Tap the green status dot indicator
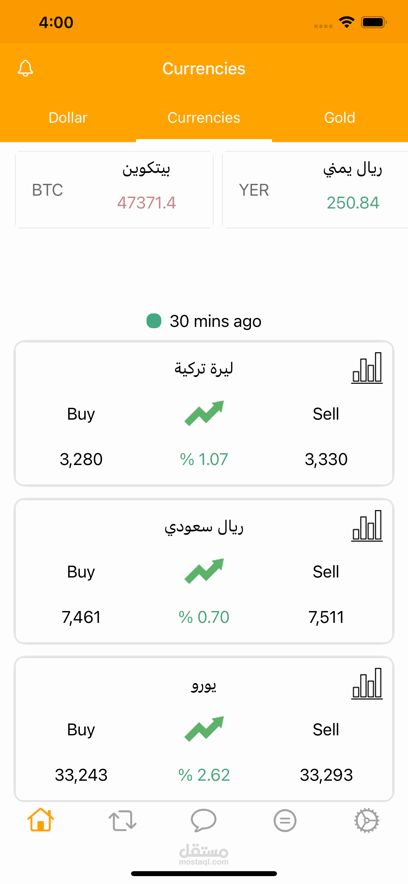Viewport: 408px width, 884px height. click(x=154, y=321)
